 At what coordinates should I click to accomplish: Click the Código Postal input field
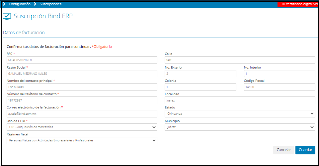coord(279,87)
